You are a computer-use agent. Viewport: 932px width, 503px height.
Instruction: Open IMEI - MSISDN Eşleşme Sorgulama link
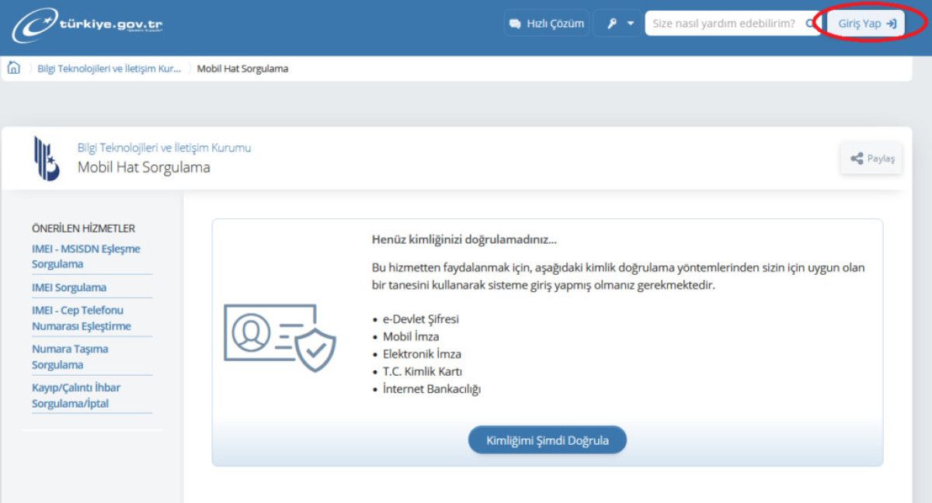85,256
